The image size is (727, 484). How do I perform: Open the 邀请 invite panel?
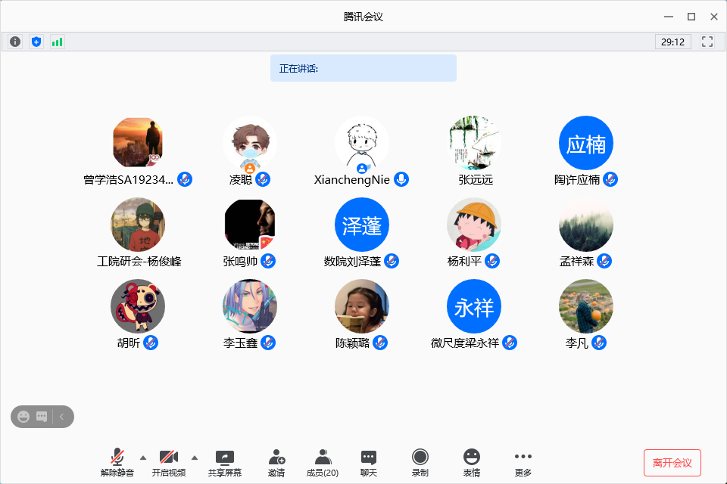point(276,458)
